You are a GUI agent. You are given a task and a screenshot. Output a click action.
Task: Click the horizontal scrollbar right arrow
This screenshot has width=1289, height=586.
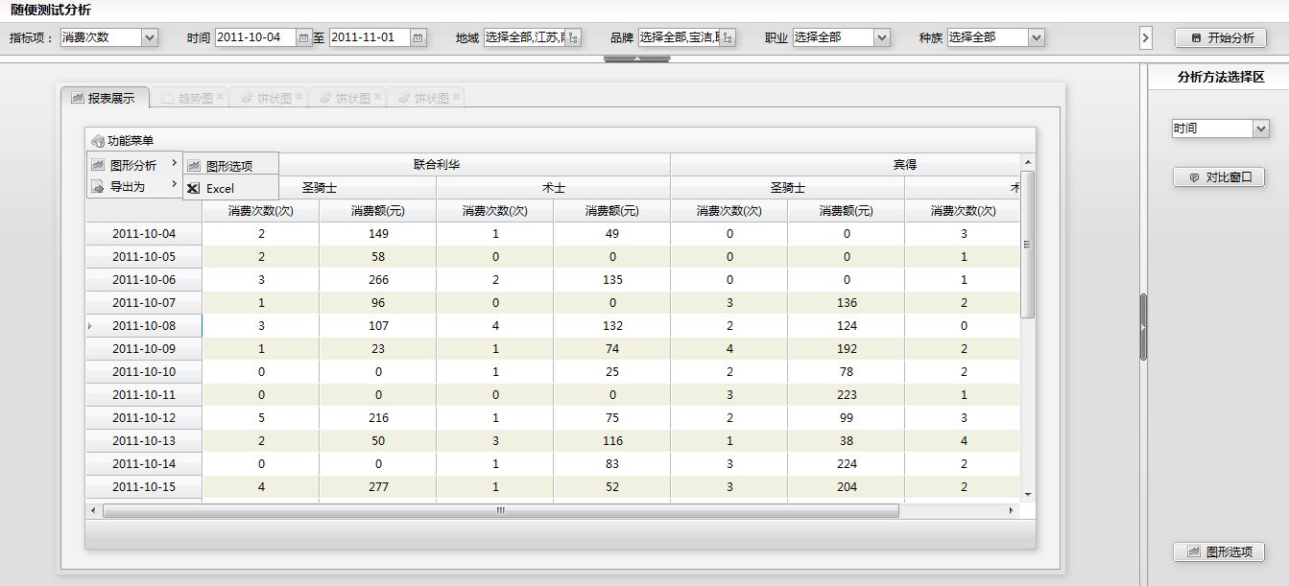pos(1011,510)
